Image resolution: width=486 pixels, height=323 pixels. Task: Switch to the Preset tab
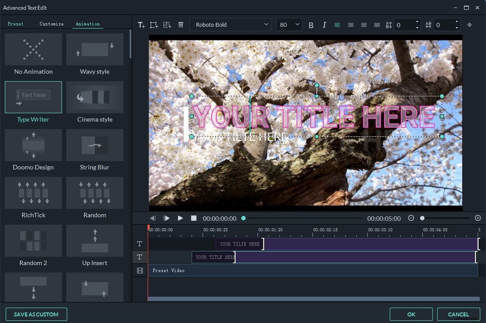pyautogui.click(x=16, y=24)
